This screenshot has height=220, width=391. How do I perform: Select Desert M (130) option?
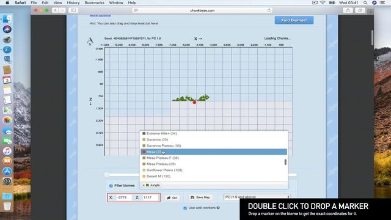coord(214,176)
